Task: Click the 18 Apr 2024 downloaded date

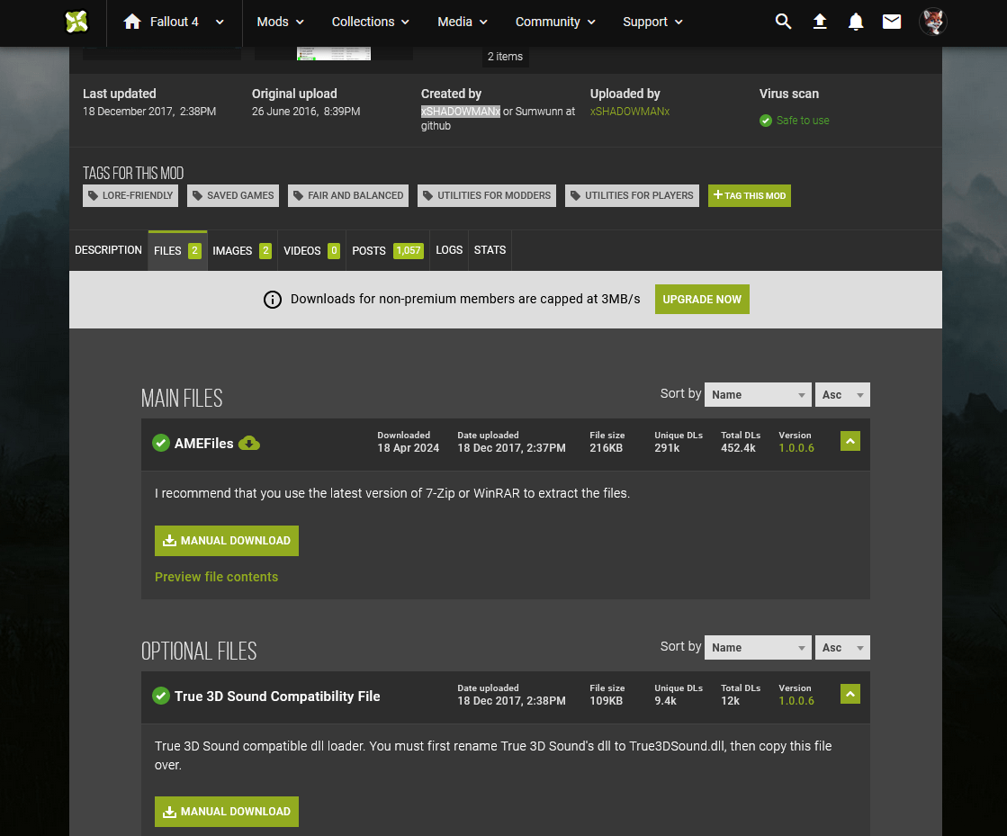Action: 409,448
